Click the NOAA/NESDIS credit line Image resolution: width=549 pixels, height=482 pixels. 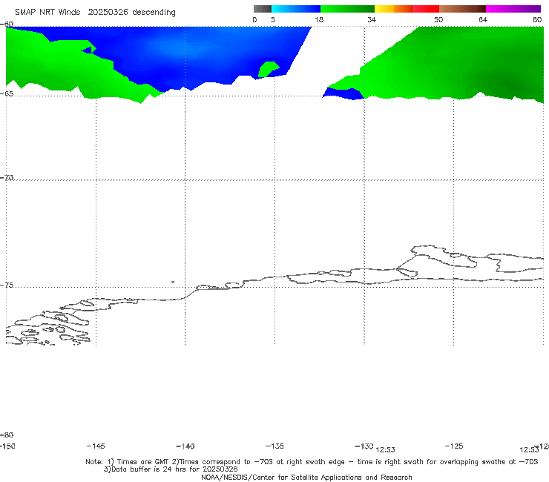click(306, 477)
